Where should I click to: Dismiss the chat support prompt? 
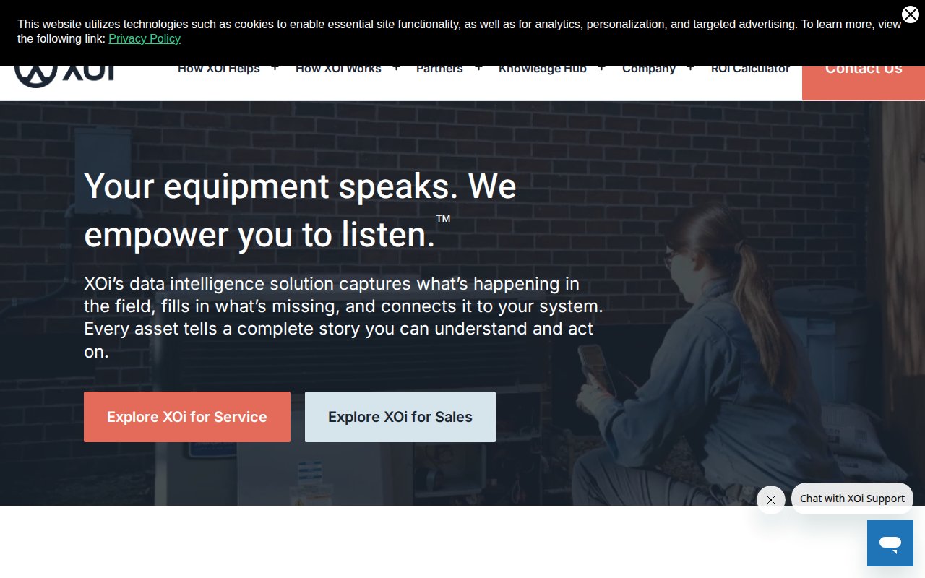click(x=771, y=500)
